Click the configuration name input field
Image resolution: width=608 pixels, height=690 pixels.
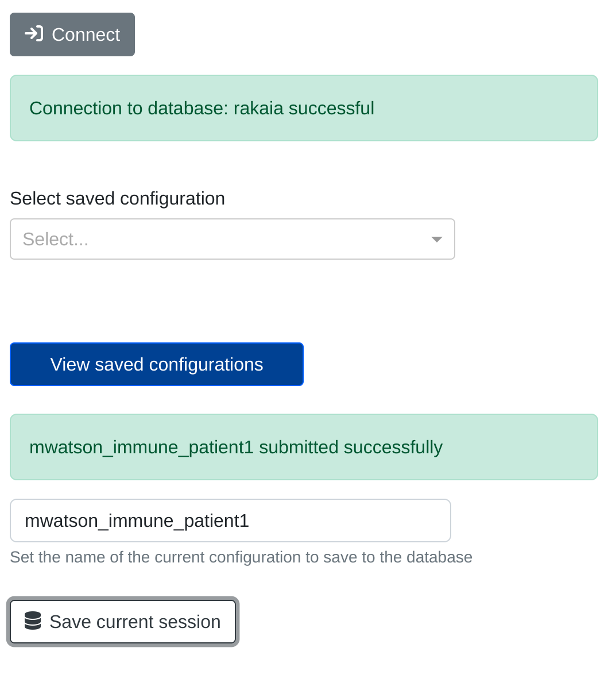230,521
